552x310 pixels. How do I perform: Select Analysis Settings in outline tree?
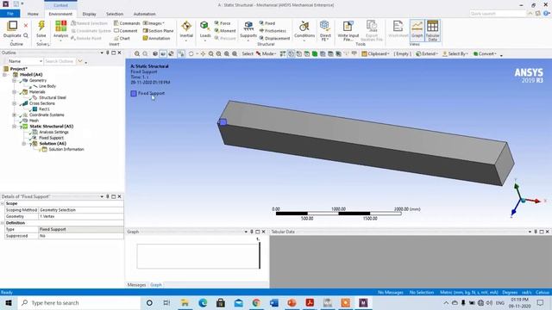[x=53, y=132]
